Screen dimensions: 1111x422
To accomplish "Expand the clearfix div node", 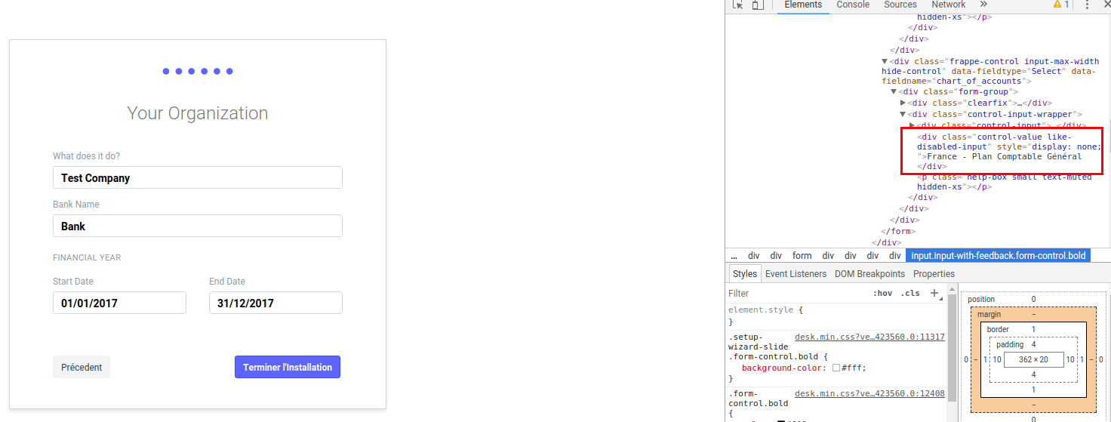I will [903, 103].
